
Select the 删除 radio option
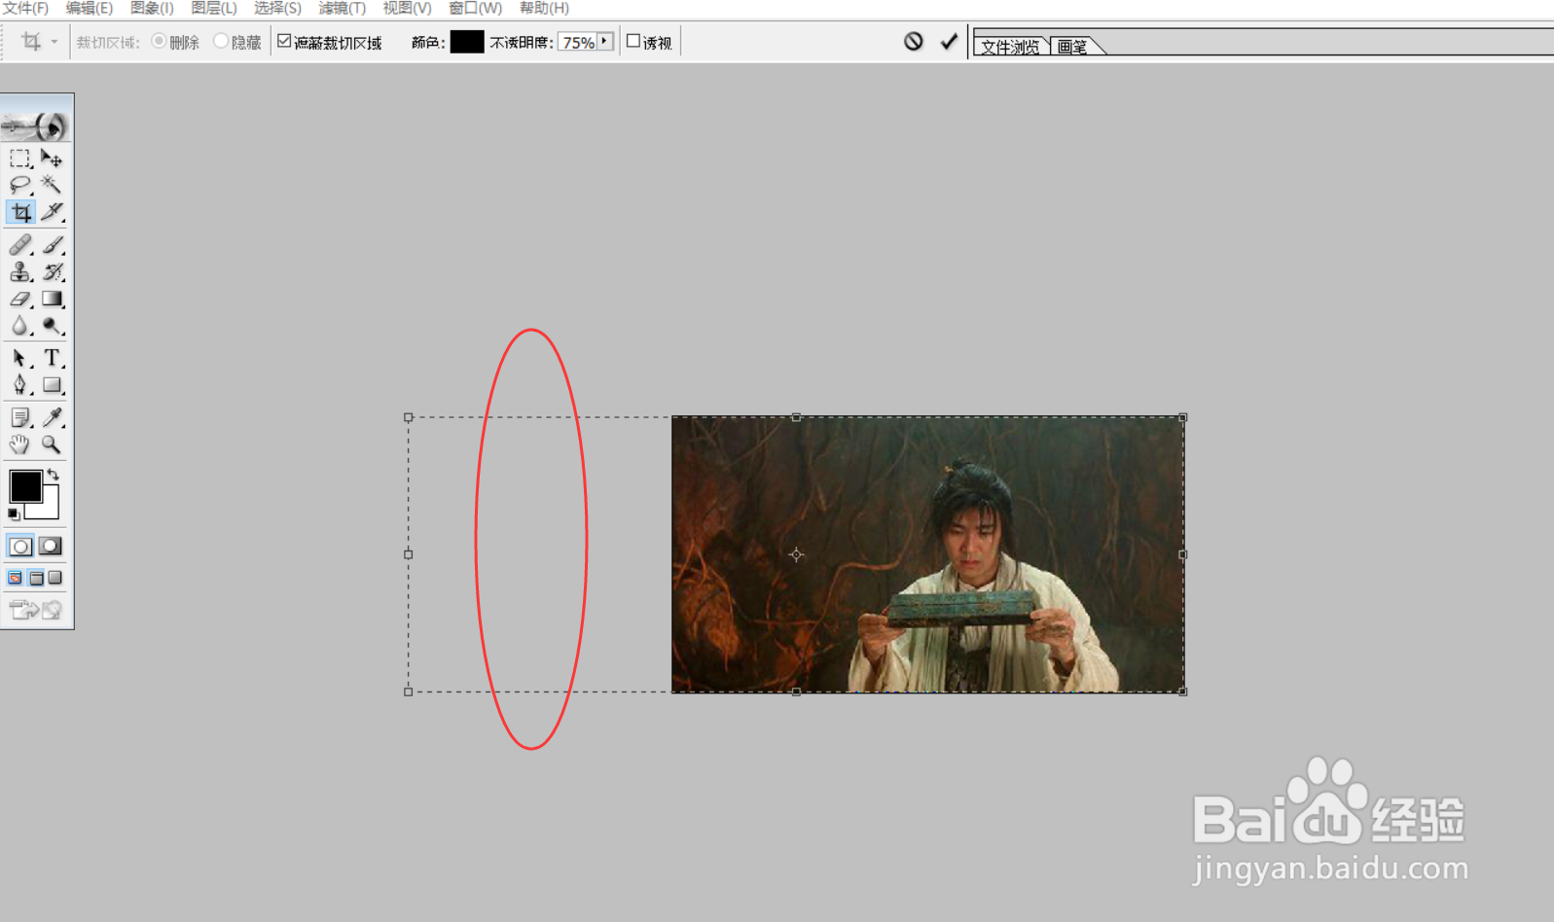click(160, 41)
